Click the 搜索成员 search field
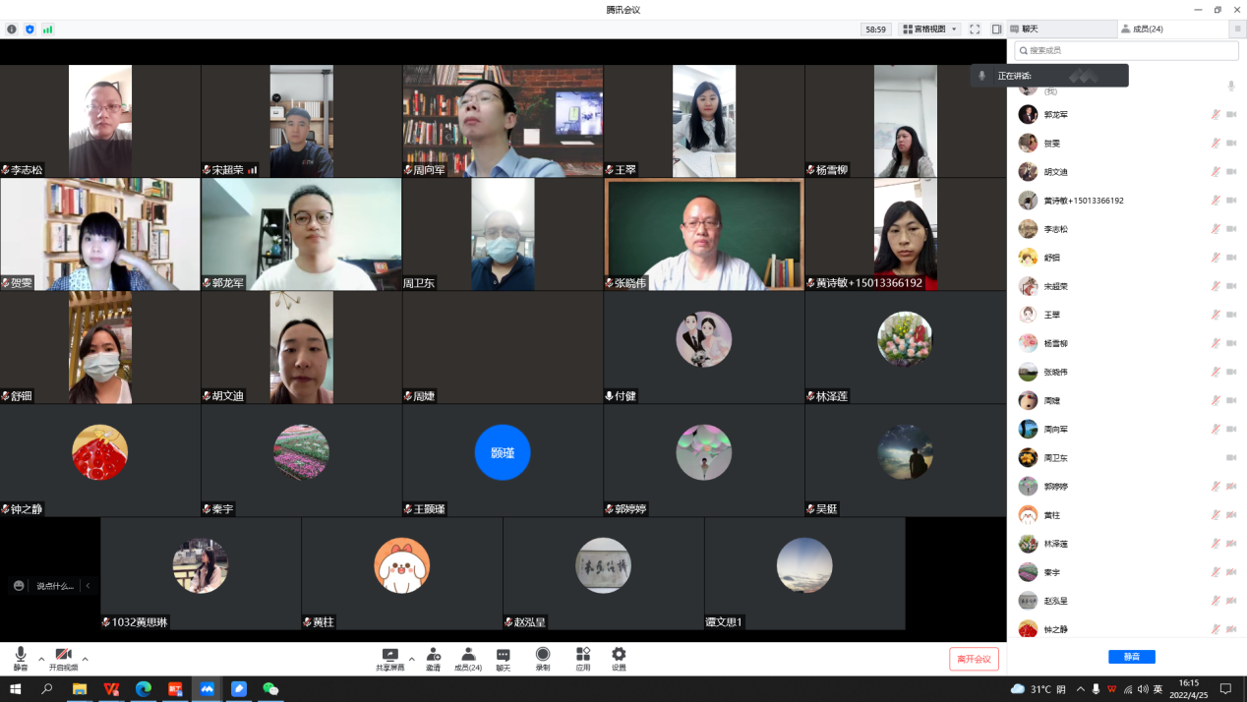The width and height of the screenshot is (1247, 702). click(1126, 50)
